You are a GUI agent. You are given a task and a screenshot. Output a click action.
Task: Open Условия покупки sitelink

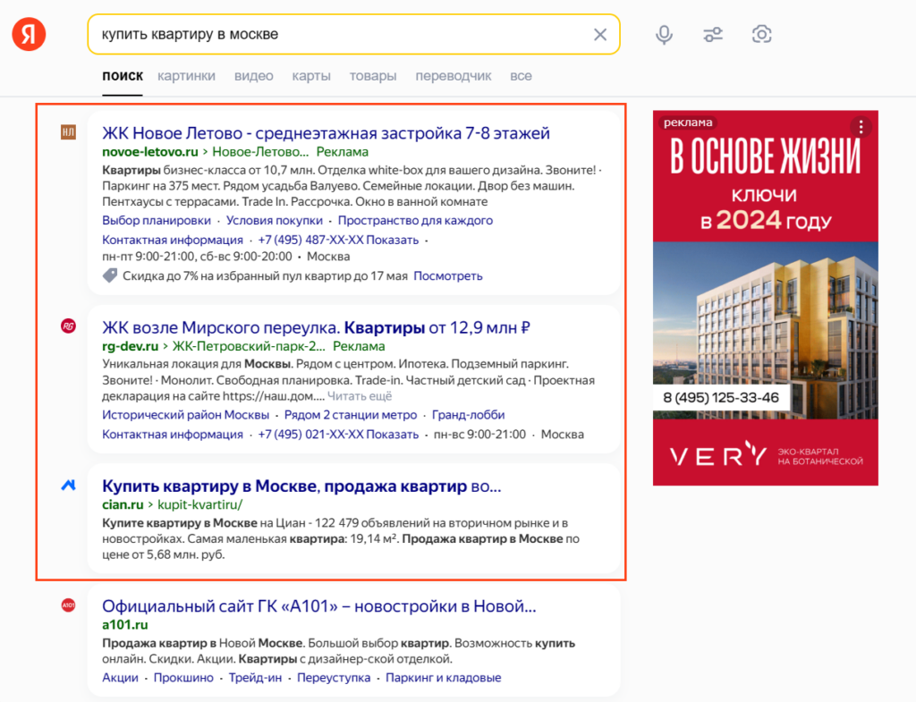[x=275, y=220]
